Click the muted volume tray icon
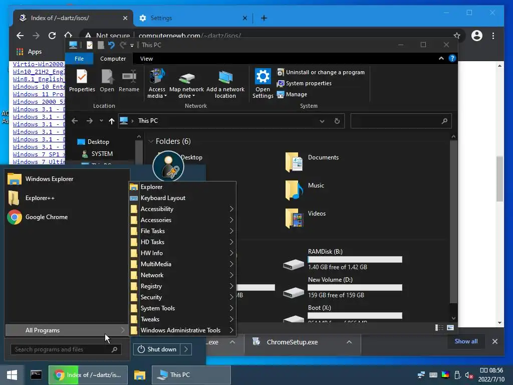This screenshot has height=385, width=513. 469,375
